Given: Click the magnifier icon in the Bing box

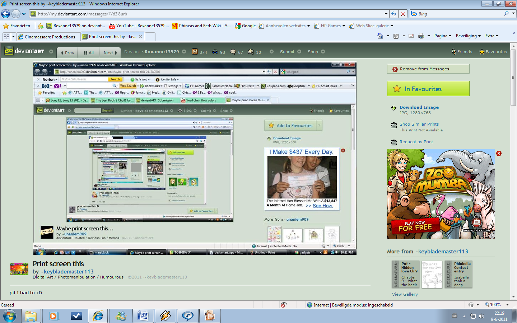Looking at the screenshot, I should point(506,14).
